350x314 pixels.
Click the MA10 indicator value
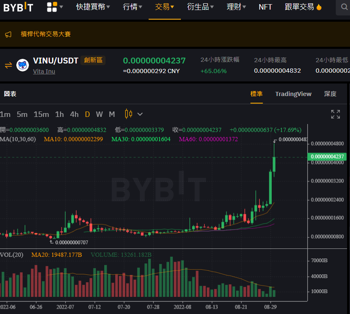coord(73,139)
